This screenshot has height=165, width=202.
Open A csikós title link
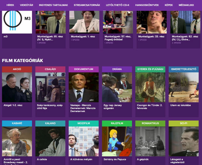(x=42, y=159)
